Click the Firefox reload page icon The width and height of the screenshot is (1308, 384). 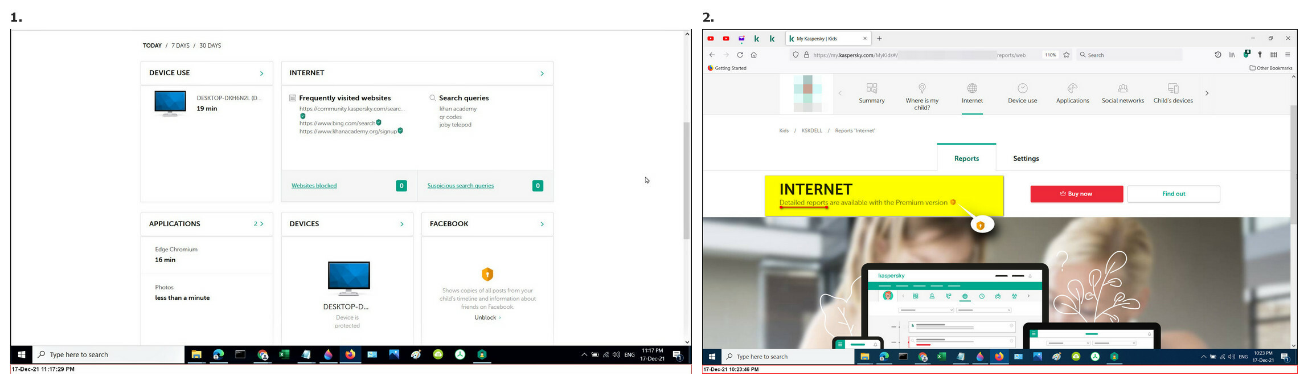click(x=740, y=55)
